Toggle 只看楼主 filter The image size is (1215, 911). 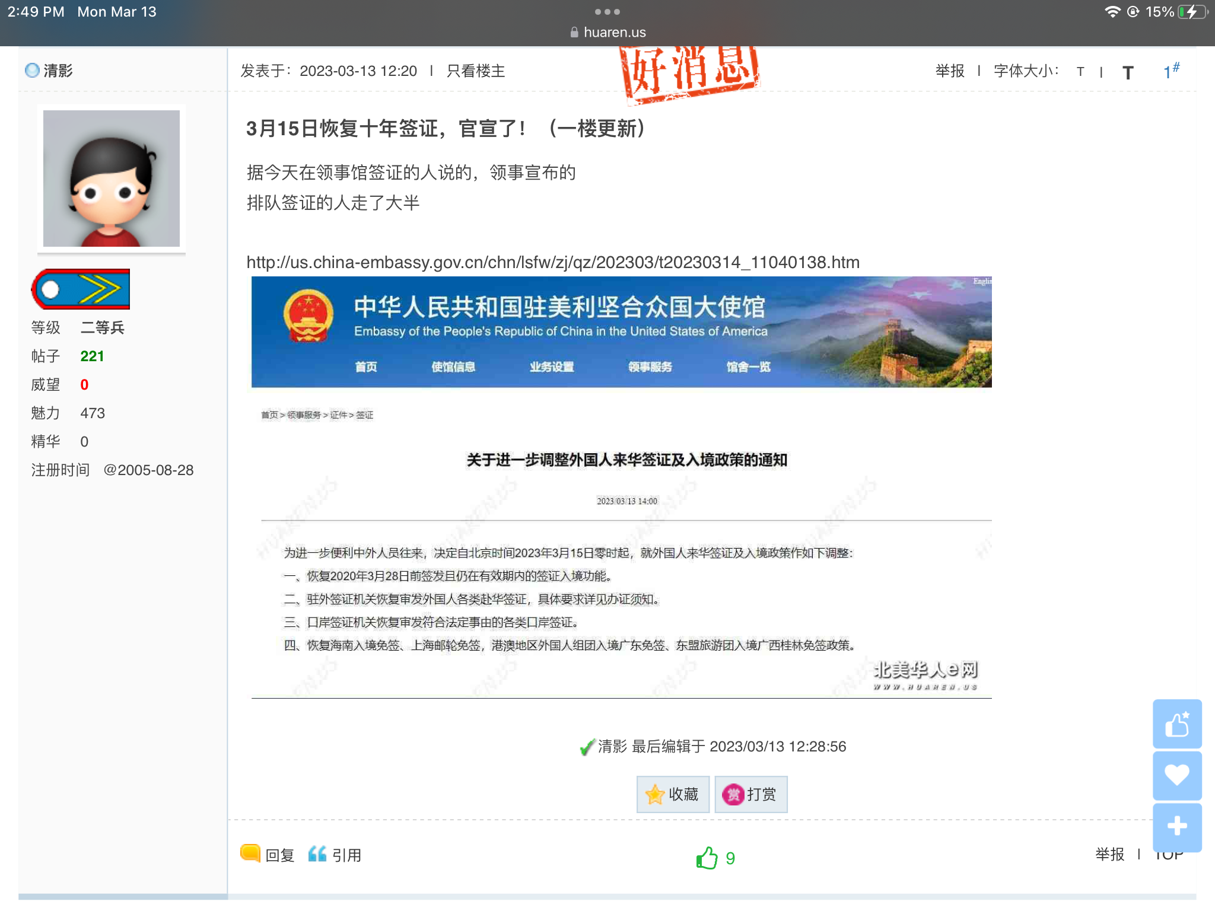(475, 71)
